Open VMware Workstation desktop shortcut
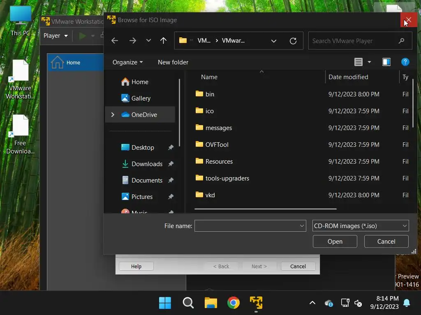 coord(20,80)
